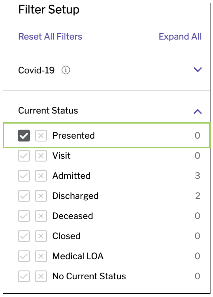The width and height of the screenshot is (213, 297).
Task: Click the exclude X box for Closed
Action: tap(41, 236)
